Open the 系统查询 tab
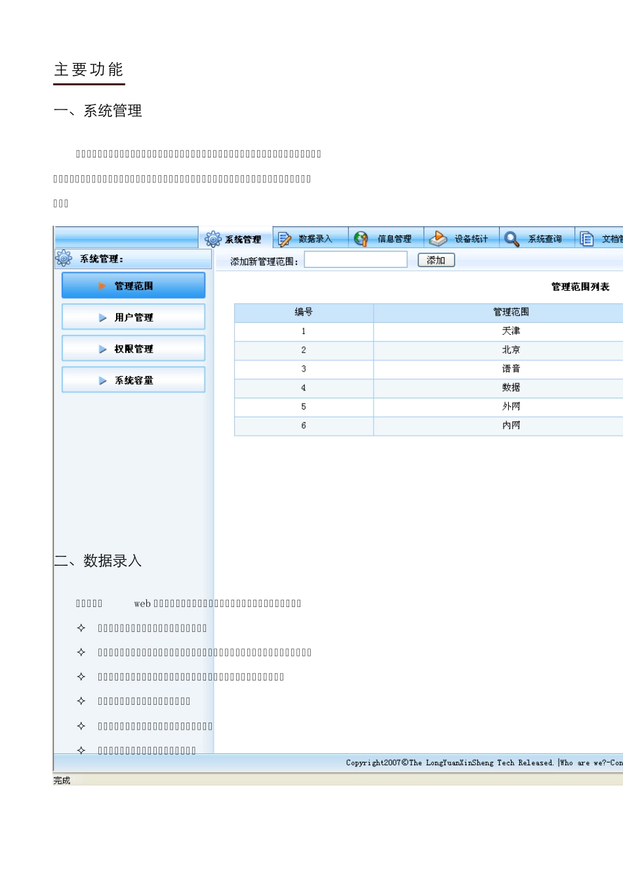The image size is (623, 882). [x=537, y=238]
